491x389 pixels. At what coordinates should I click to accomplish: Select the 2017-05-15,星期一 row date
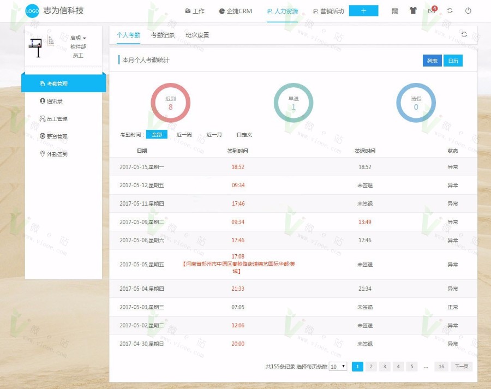pyautogui.click(x=141, y=167)
